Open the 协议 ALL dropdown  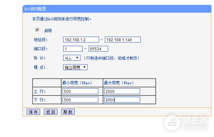72,58
